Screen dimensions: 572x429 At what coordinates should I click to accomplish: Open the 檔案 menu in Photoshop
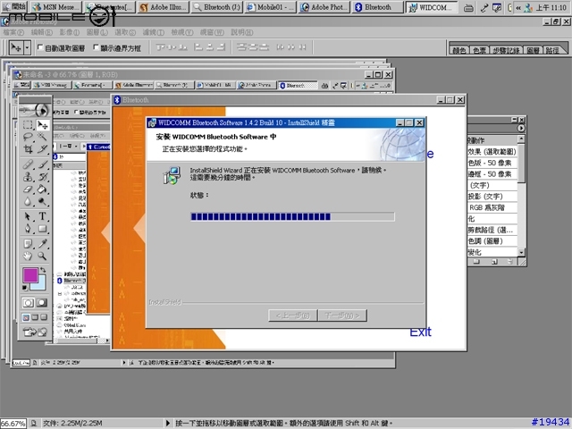(13, 32)
